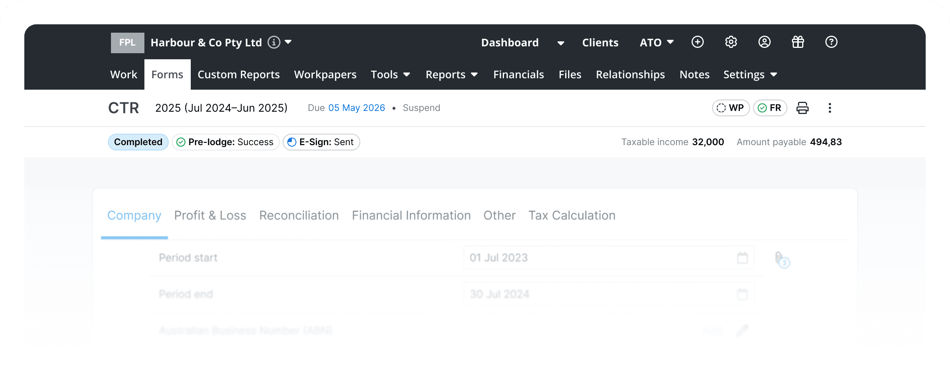Switch to the Work tab
The height and width of the screenshot is (367, 950).
click(x=123, y=74)
